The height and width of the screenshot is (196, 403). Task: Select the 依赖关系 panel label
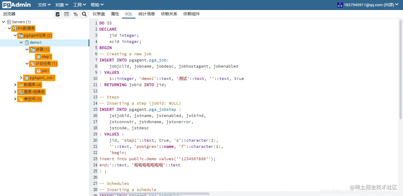pos(169,14)
